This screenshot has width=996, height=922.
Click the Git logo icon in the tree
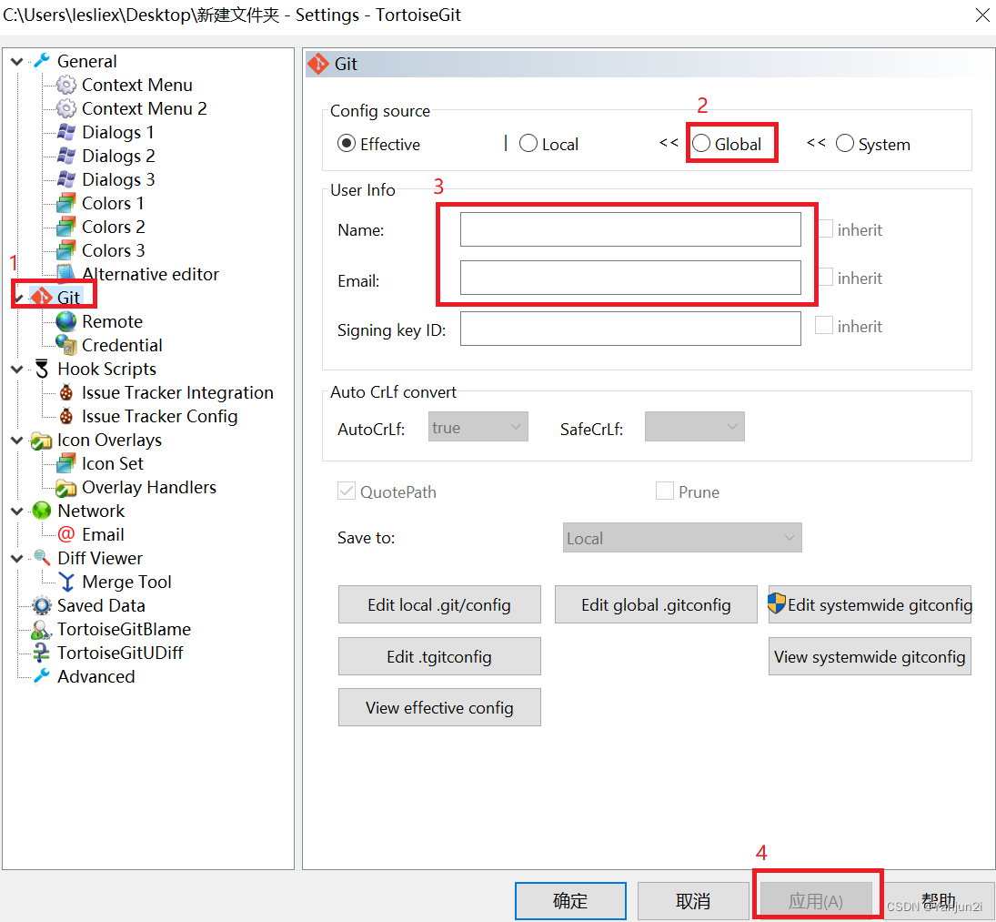(x=42, y=297)
